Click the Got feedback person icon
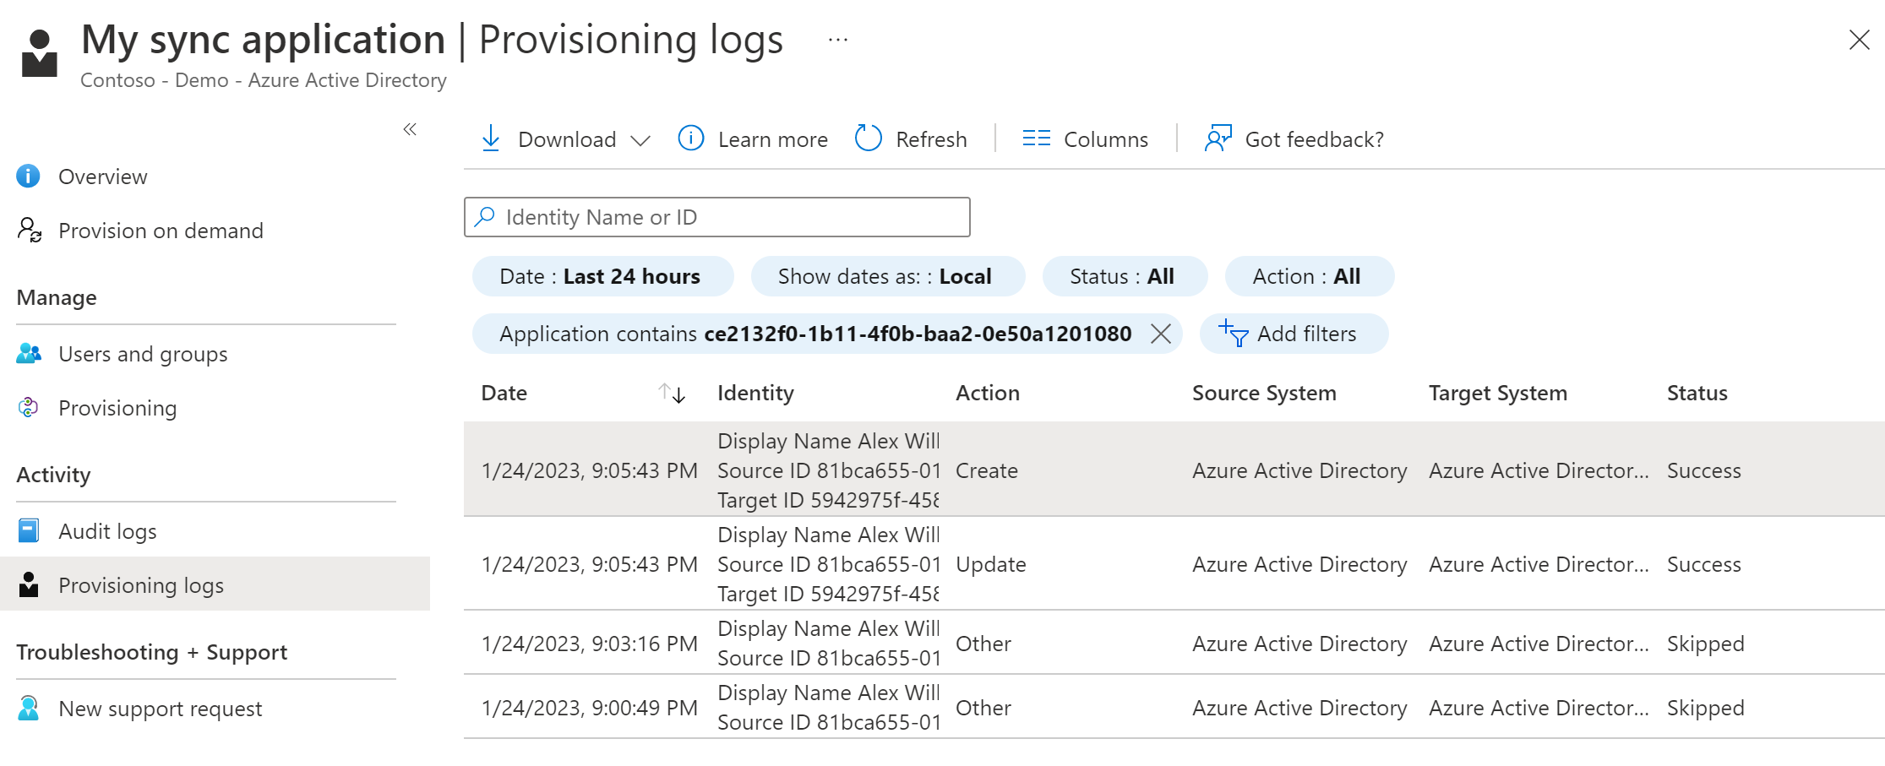1885x766 pixels. [1218, 139]
